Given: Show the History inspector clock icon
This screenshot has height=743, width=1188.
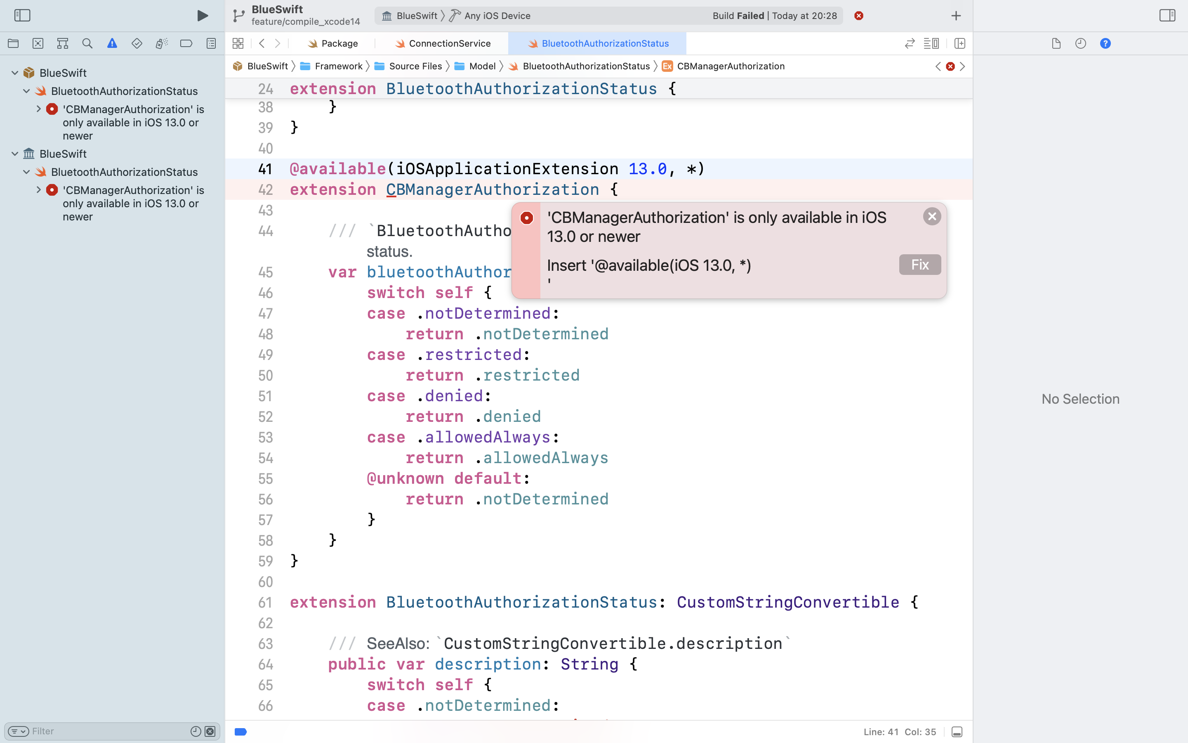Looking at the screenshot, I should click(x=1080, y=43).
